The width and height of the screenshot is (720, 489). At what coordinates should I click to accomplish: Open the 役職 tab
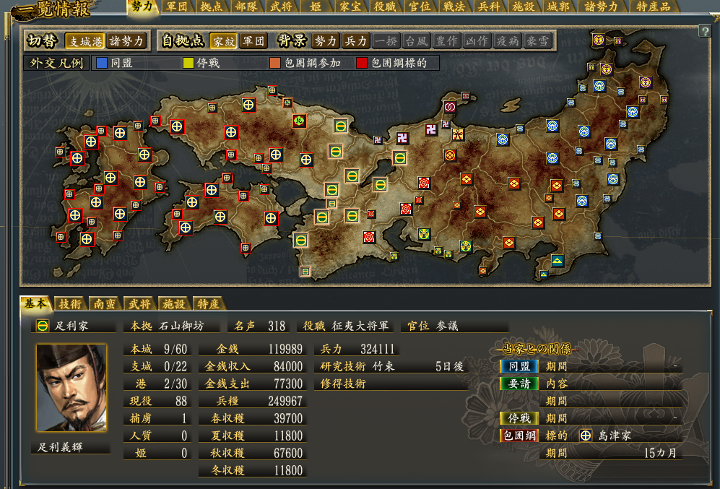tap(385, 7)
